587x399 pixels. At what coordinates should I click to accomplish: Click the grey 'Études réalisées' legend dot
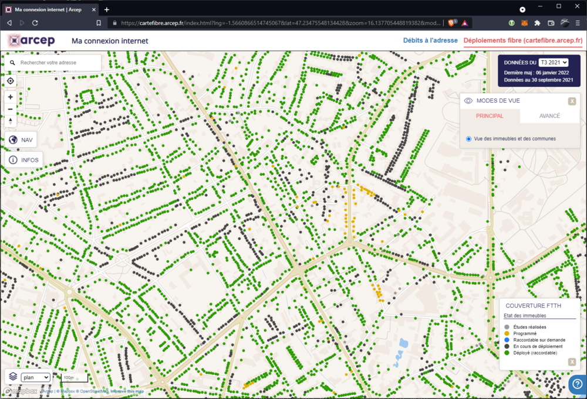click(507, 328)
